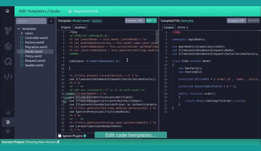Select the sparkle templates icon in sidebar
The width and height of the screenshot is (261, 151).
8,122
